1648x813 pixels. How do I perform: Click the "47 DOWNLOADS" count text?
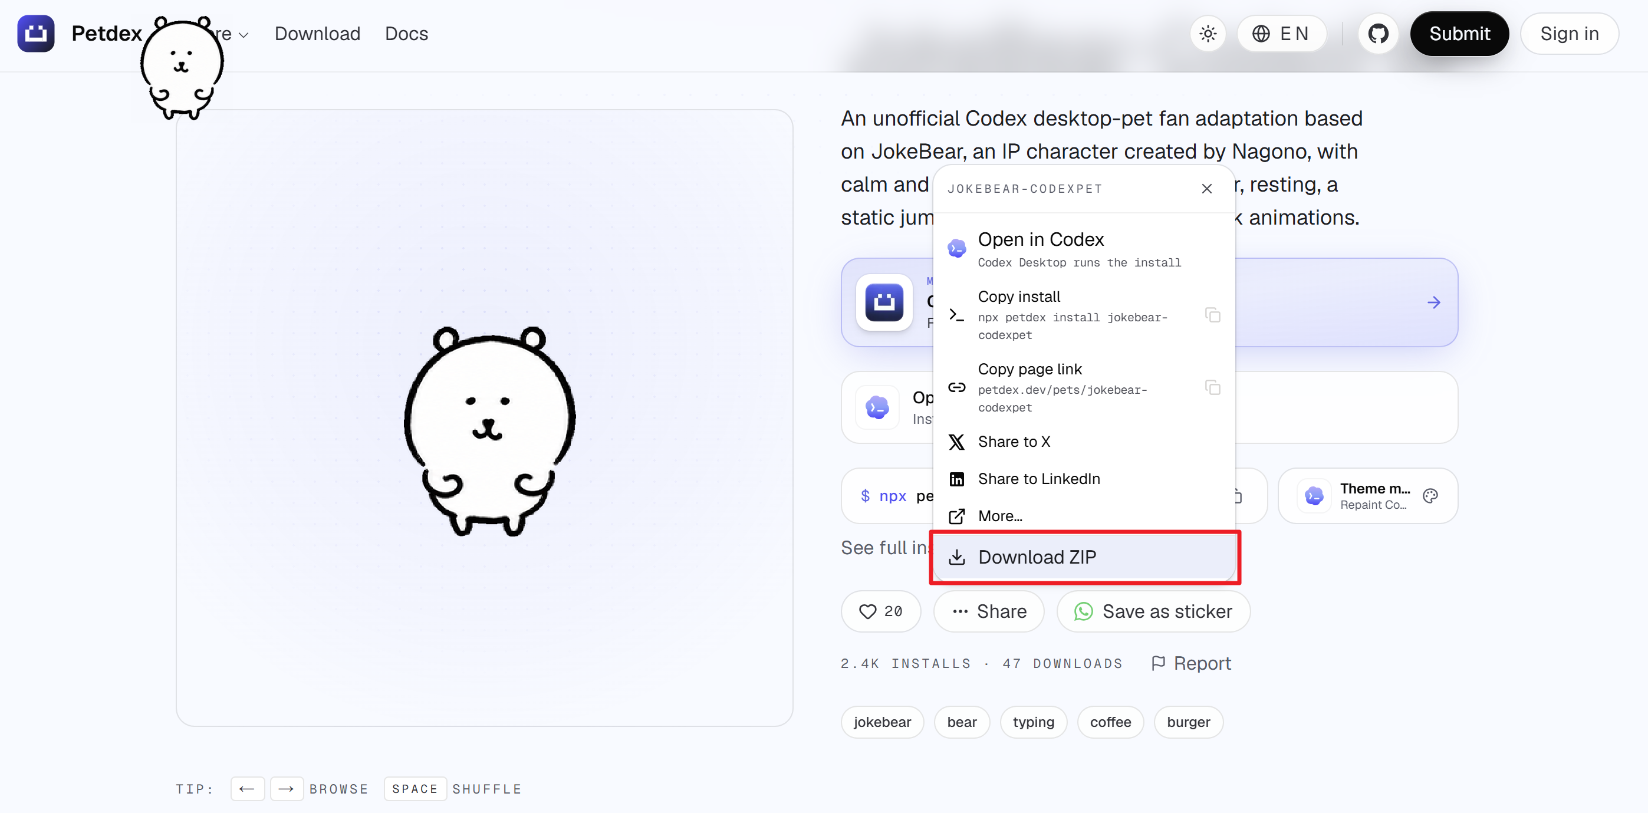pyautogui.click(x=1063, y=663)
